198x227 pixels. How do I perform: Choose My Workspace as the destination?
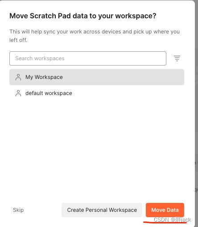pos(97,77)
